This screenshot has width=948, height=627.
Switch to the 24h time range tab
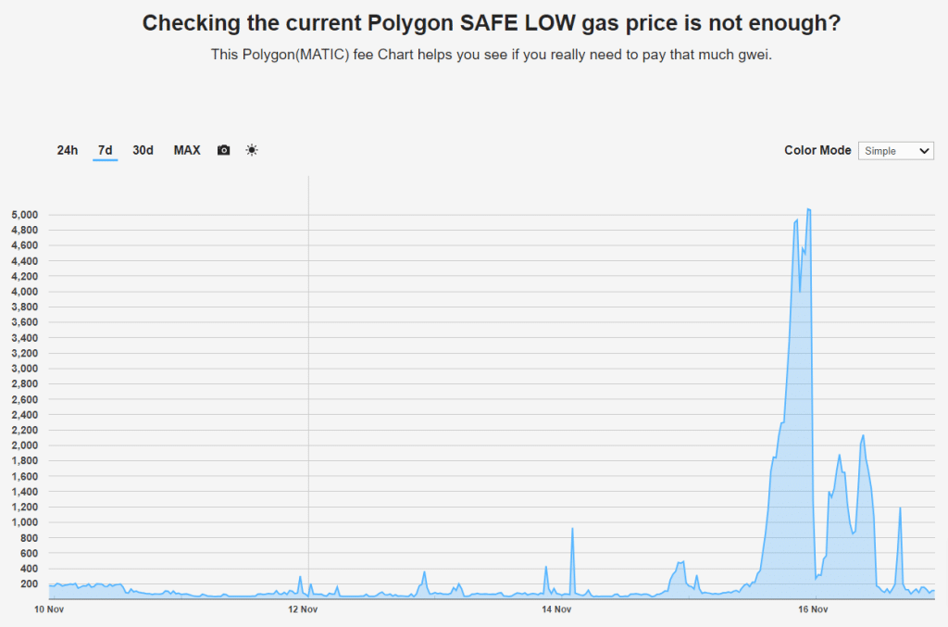(66, 149)
